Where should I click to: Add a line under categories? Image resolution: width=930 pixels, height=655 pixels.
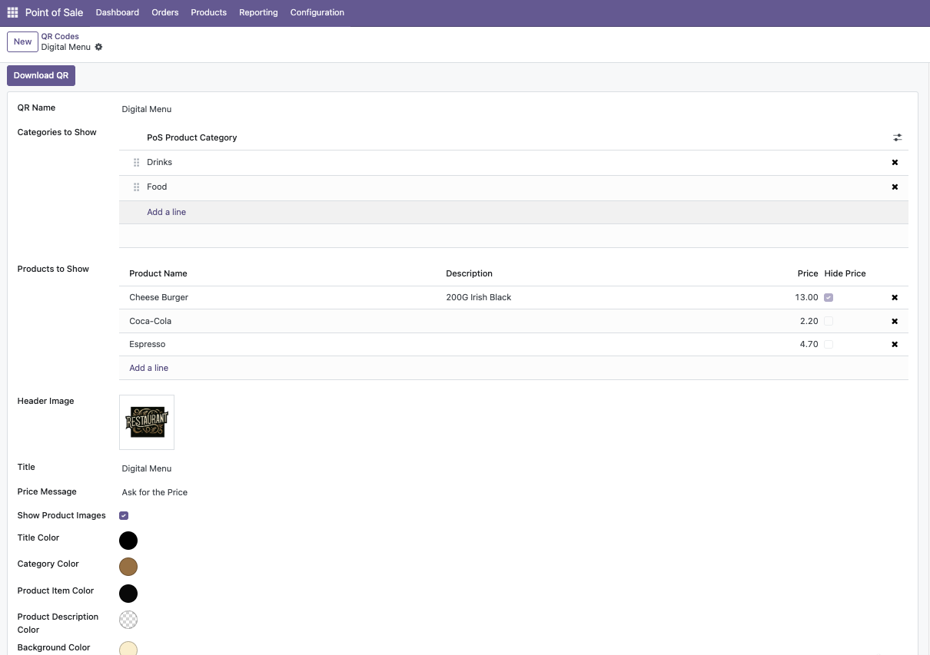(166, 212)
